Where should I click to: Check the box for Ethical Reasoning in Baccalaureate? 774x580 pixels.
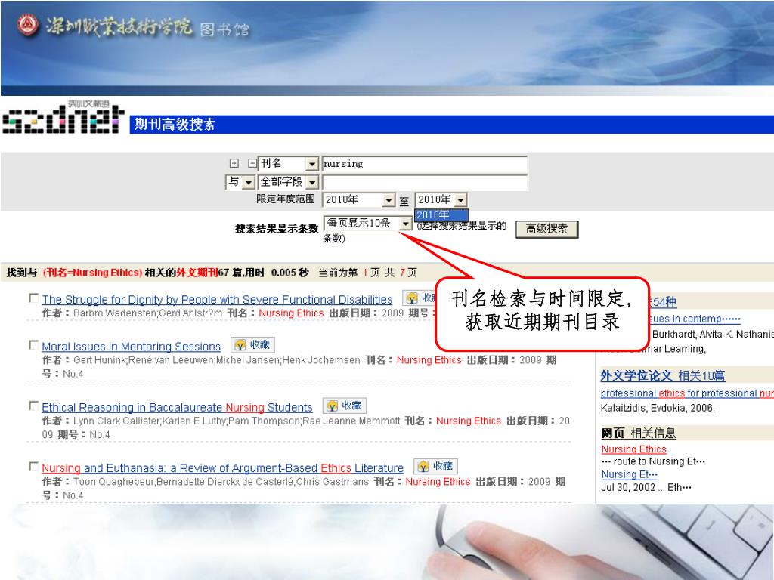[33, 406]
